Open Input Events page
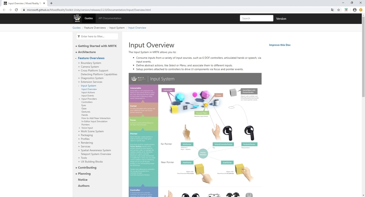Viewport: 365px width, 197px height. (x=88, y=95)
